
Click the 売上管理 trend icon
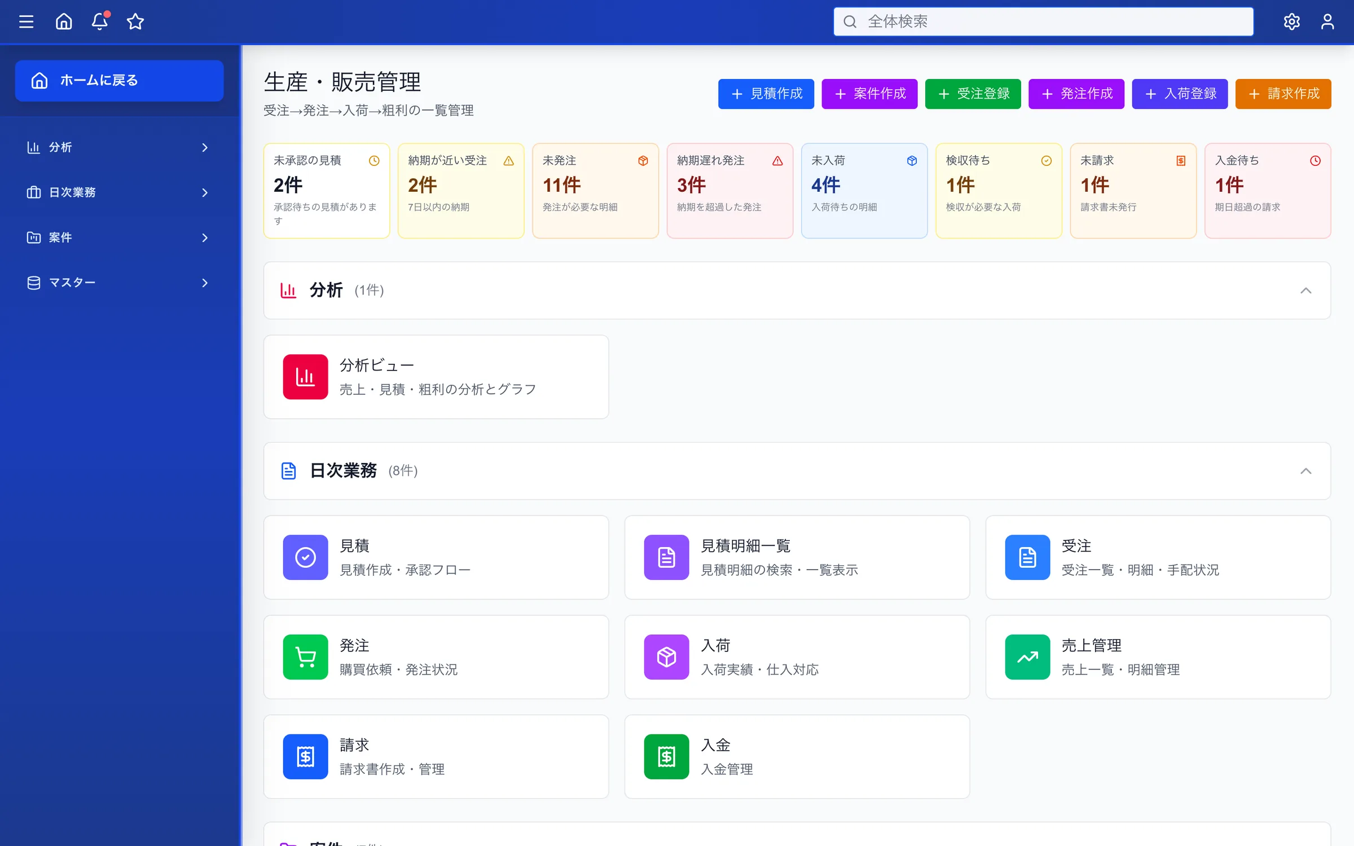tap(1027, 657)
